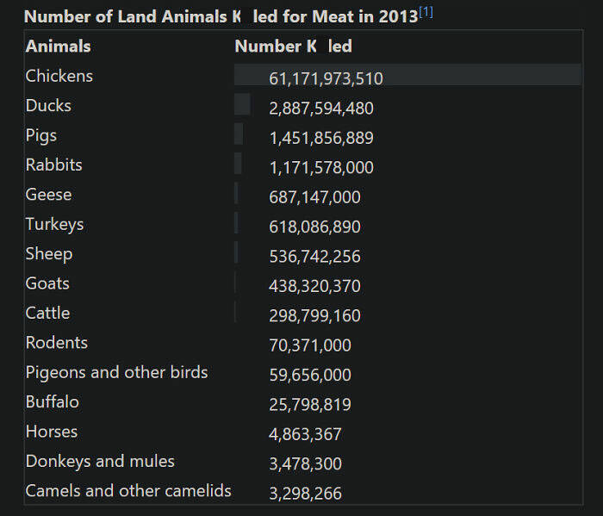Click the Animals column header
603x516 pixels.
coord(58,47)
